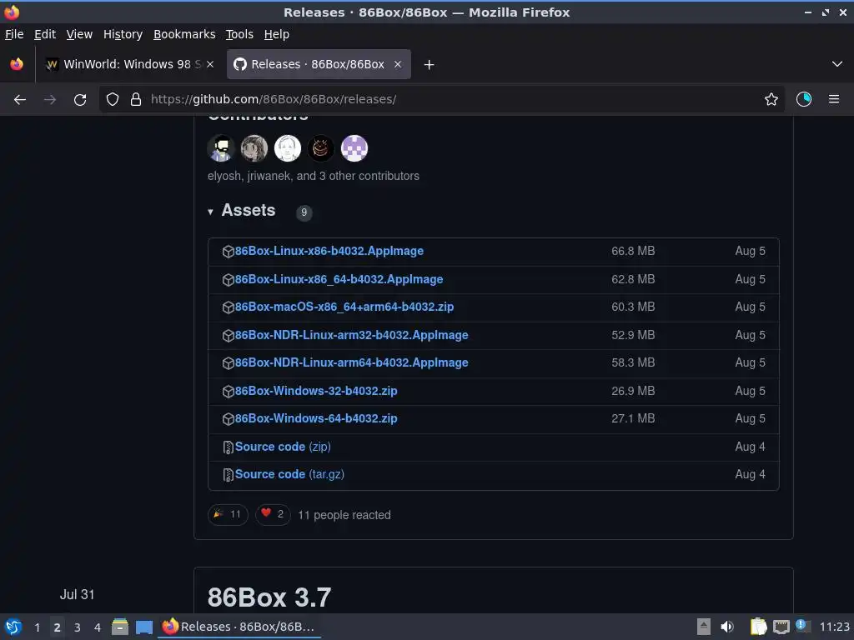Click the zip file icon beside Source code (zip)
This screenshot has height=640, width=854.
point(229,447)
